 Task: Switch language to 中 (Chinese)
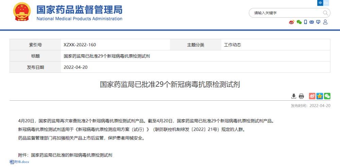click(320, 3)
